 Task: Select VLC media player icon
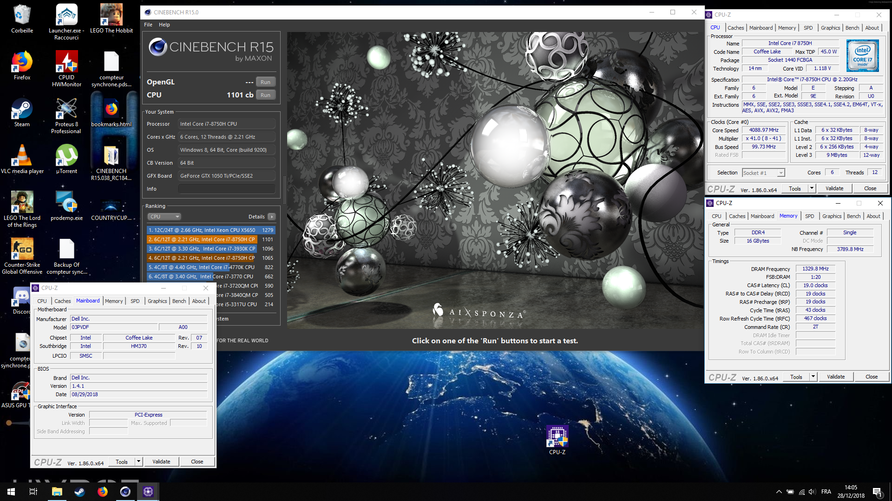pos(22,160)
